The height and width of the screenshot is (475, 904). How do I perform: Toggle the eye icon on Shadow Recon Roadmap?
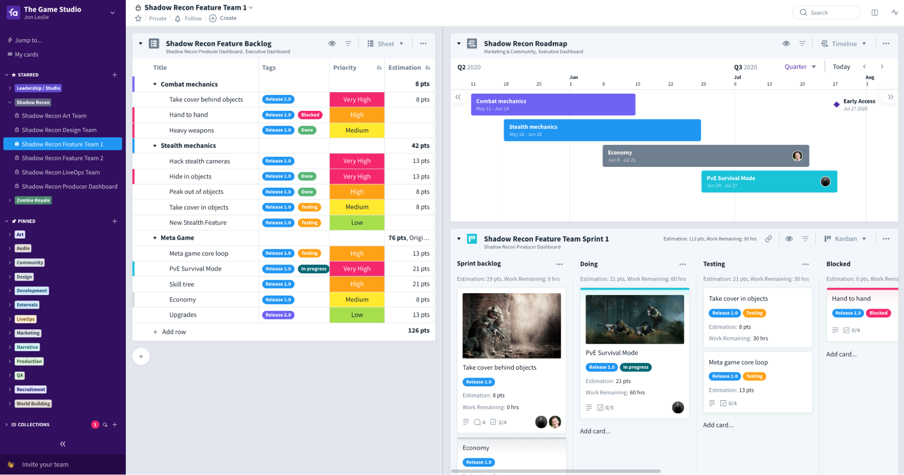pos(786,43)
